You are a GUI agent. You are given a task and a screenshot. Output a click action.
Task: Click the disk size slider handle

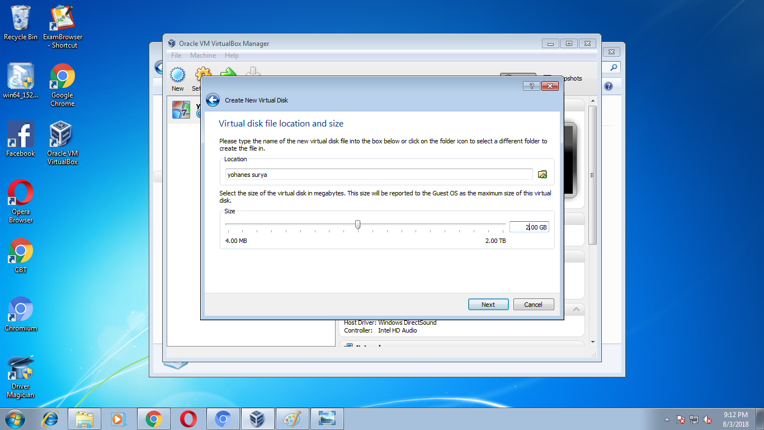pos(357,225)
